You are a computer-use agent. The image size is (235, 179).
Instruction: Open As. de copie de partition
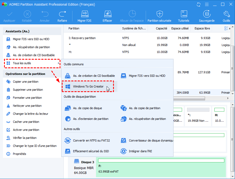140,108
